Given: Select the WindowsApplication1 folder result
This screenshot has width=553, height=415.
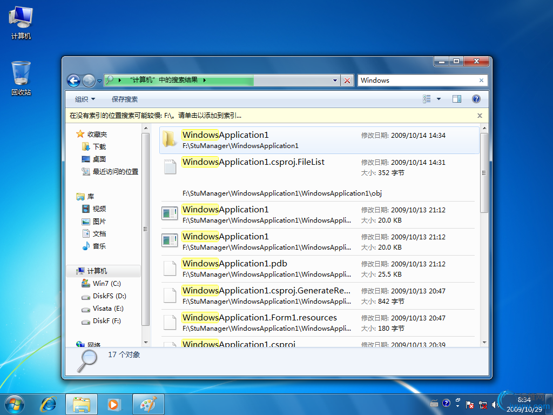Looking at the screenshot, I should coord(319,140).
